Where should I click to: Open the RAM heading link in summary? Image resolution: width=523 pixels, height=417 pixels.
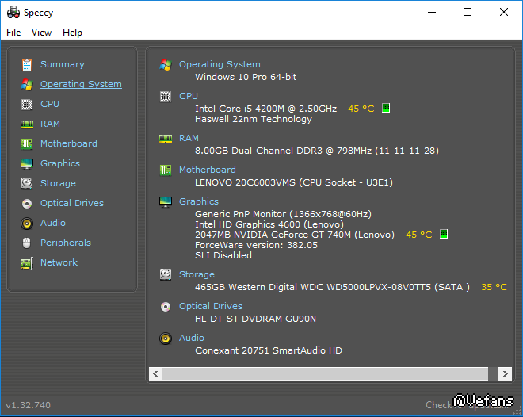(x=189, y=138)
